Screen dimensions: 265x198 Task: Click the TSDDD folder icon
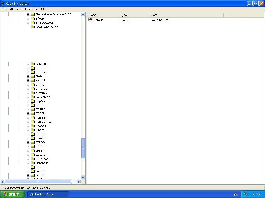pyautogui.click(x=33, y=142)
